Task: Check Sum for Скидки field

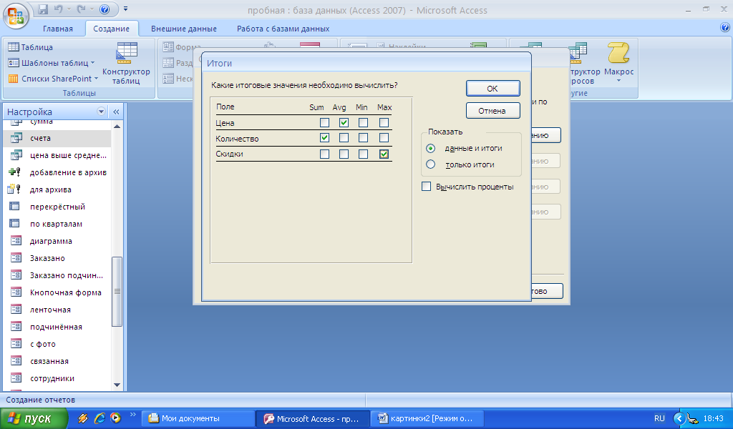Action: [324, 154]
